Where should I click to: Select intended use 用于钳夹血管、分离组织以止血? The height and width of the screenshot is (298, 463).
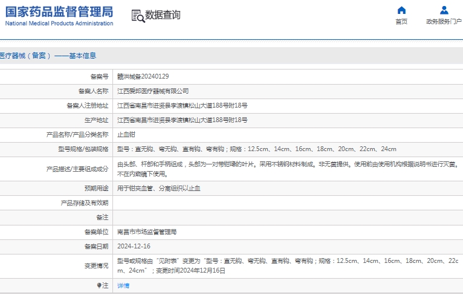pos(158,188)
